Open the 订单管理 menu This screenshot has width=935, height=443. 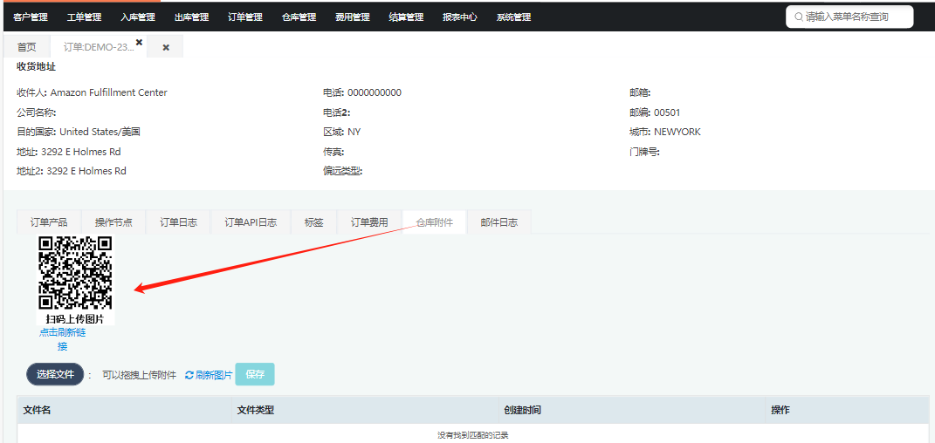[245, 17]
